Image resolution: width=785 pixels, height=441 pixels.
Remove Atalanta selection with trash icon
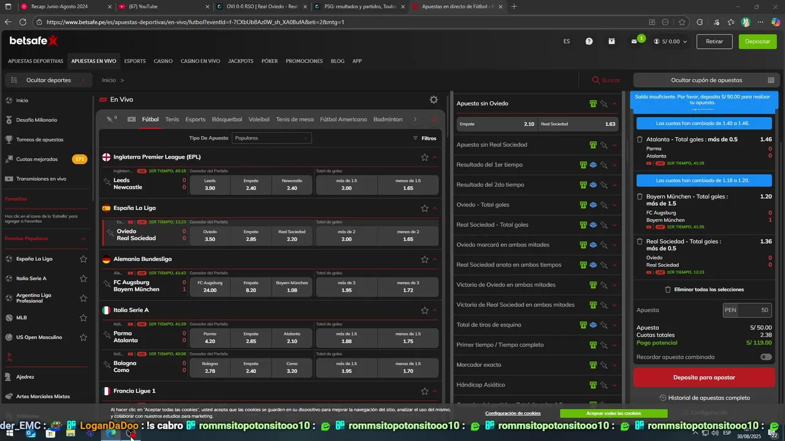point(640,140)
